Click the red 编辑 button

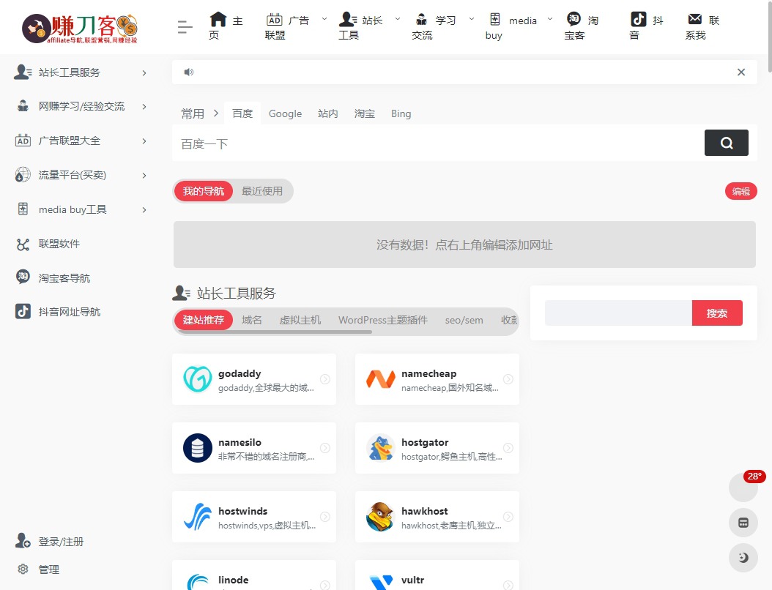pos(741,191)
